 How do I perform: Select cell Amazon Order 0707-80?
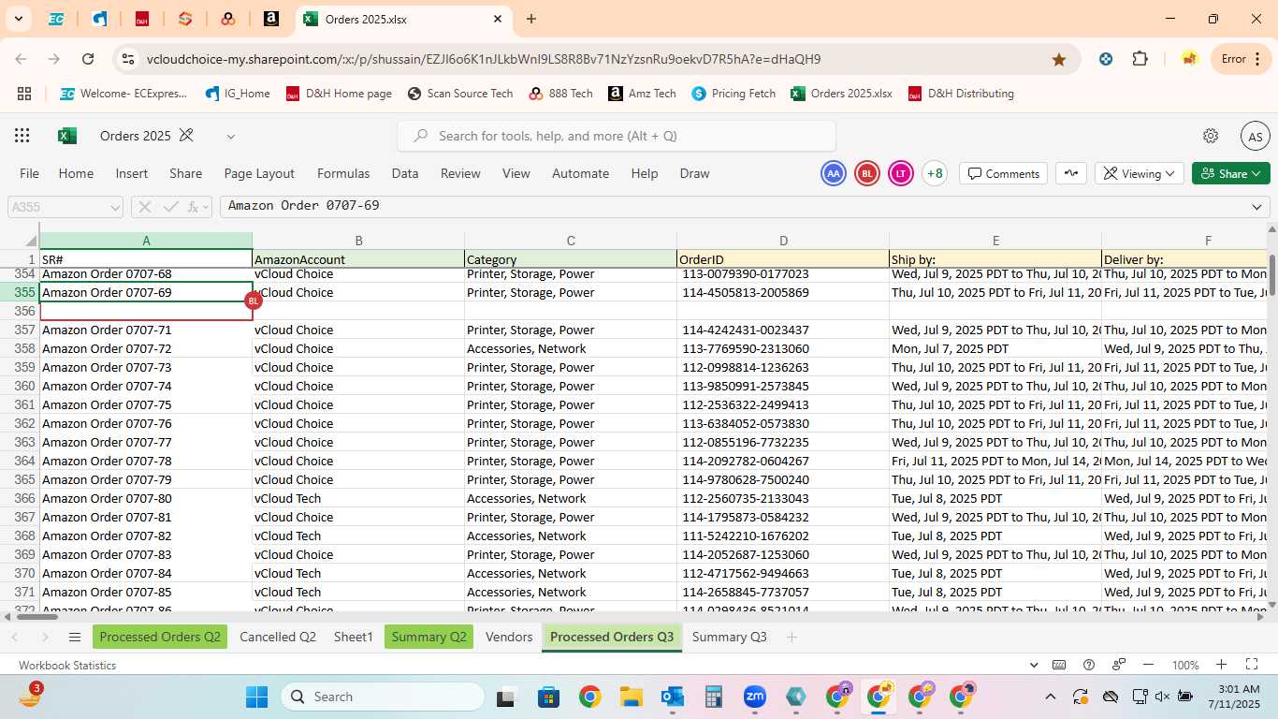pyautogui.click(x=146, y=498)
